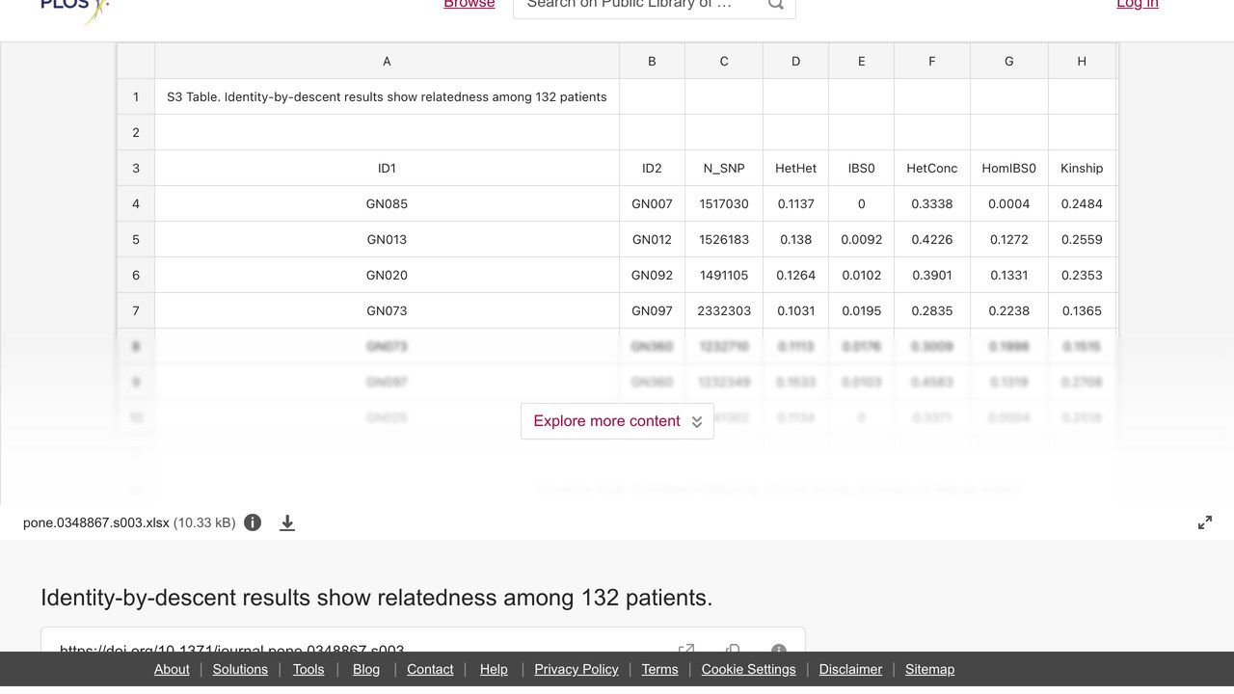Select row 7 header
1234x694 pixels.
point(136,310)
